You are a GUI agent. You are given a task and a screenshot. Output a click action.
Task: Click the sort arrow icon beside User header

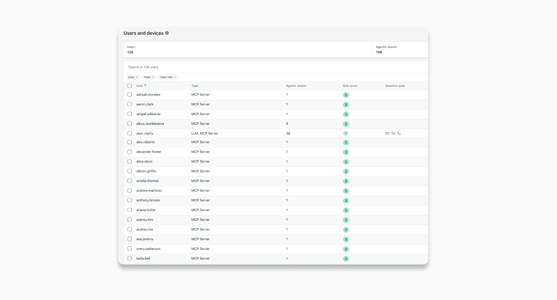pos(145,86)
